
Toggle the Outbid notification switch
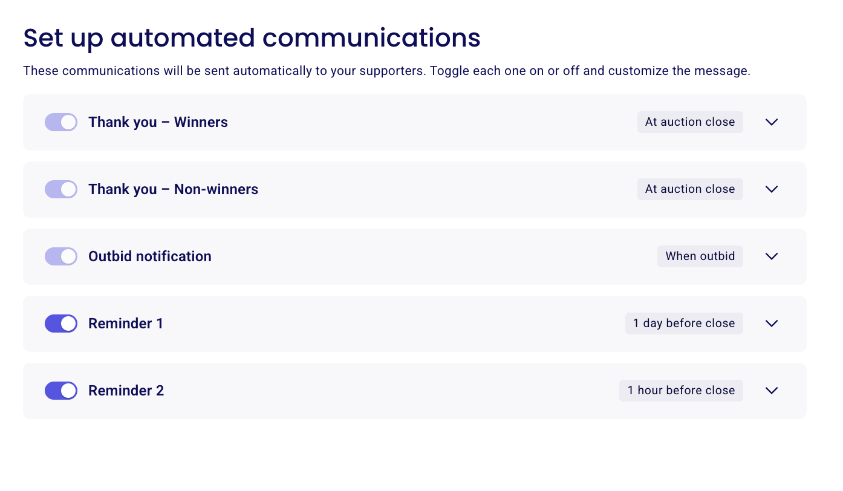point(61,256)
